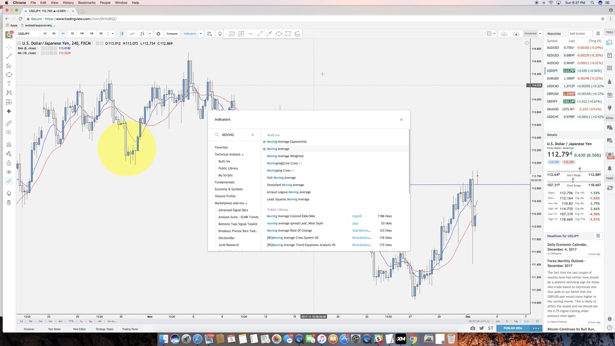This screenshot has width=615, height=346.
Task: Click the ellipse icon in favorites toolbar
Action: (278, 34)
